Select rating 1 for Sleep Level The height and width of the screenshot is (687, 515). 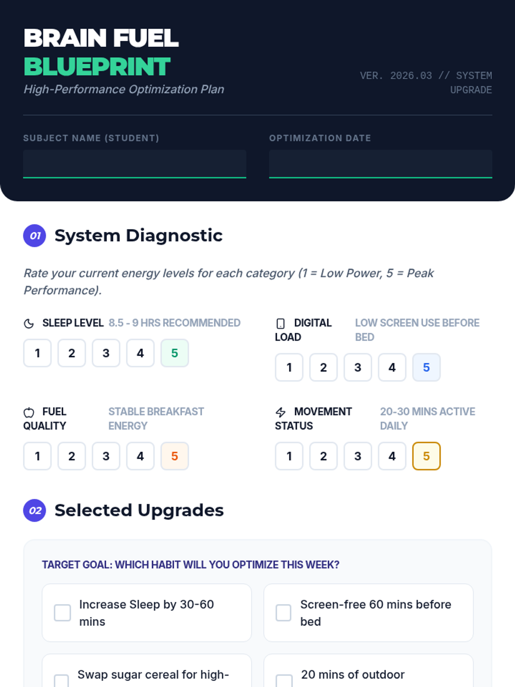[37, 353]
